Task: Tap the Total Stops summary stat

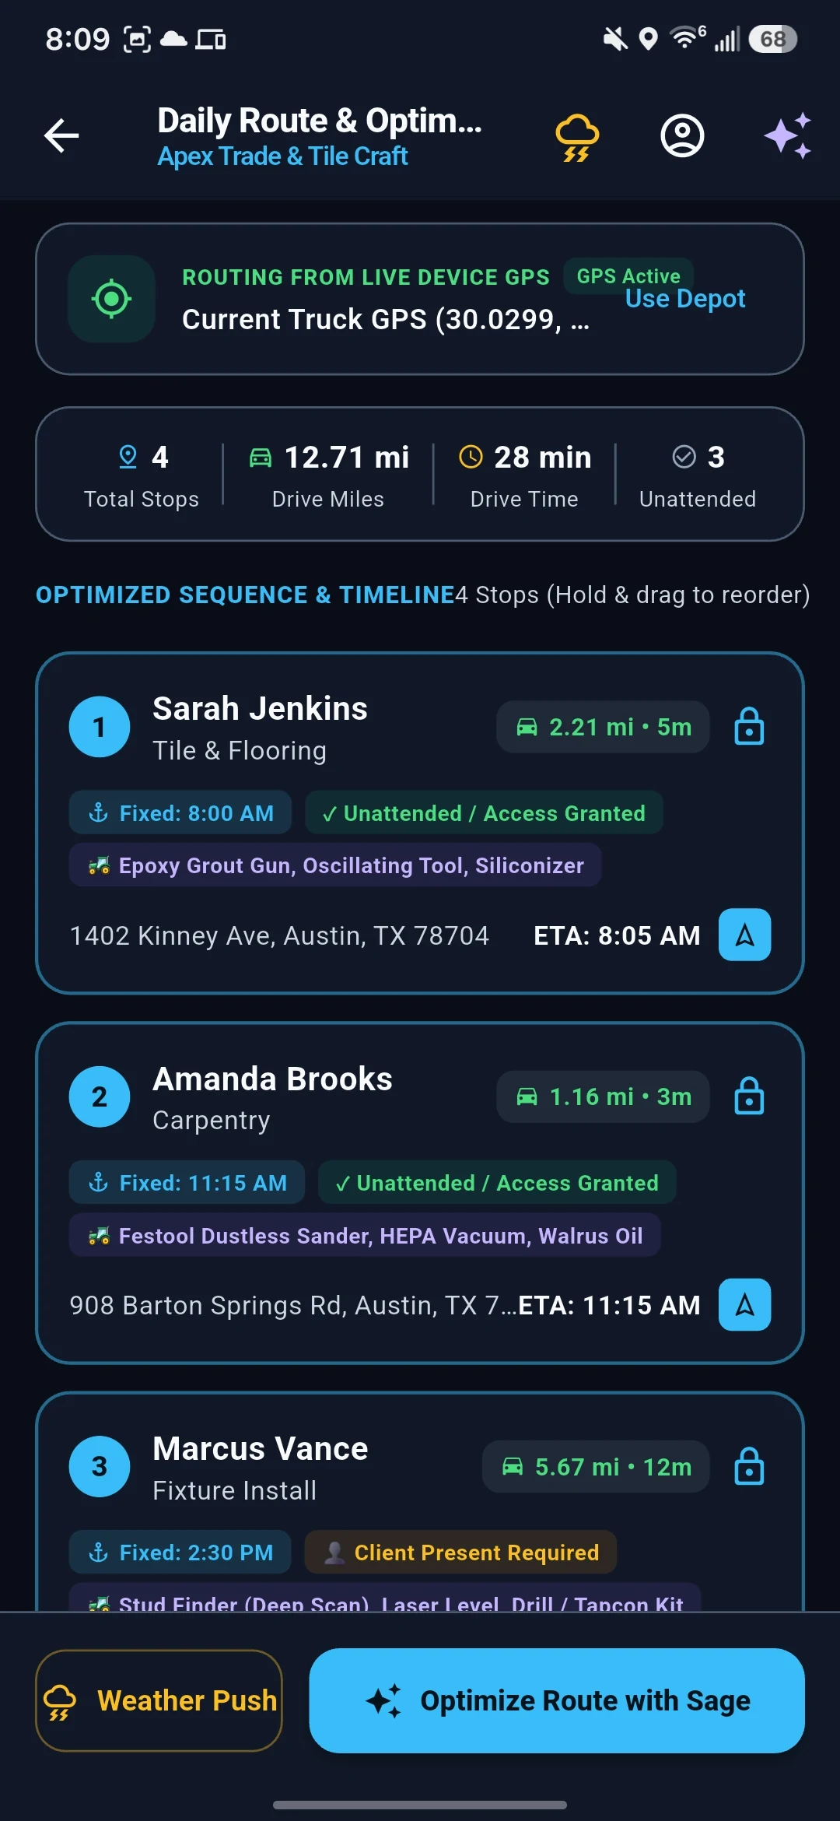Action: 142,475
